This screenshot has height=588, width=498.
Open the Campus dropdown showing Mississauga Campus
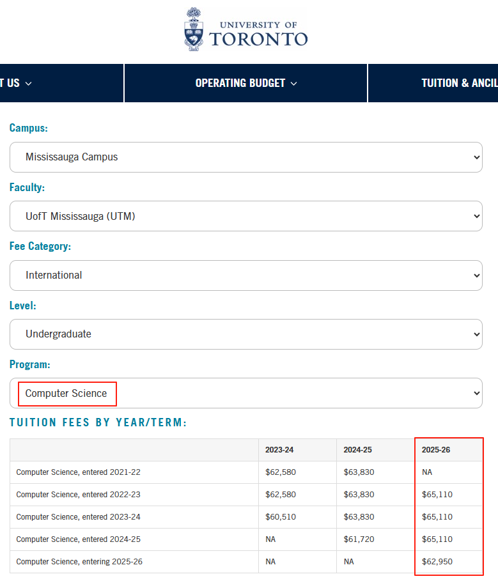[x=246, y=157]
